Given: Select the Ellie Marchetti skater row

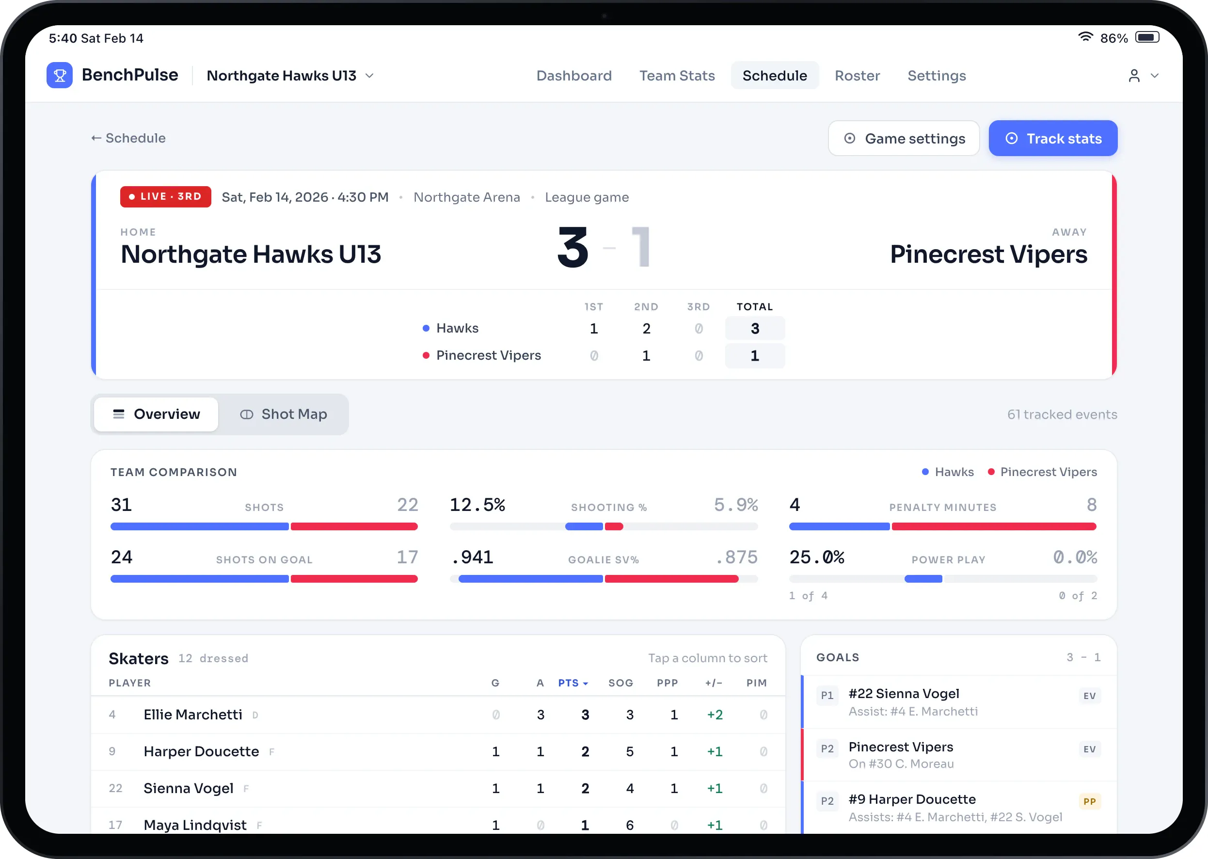Looking at the screenshot, I should (438, 715).
